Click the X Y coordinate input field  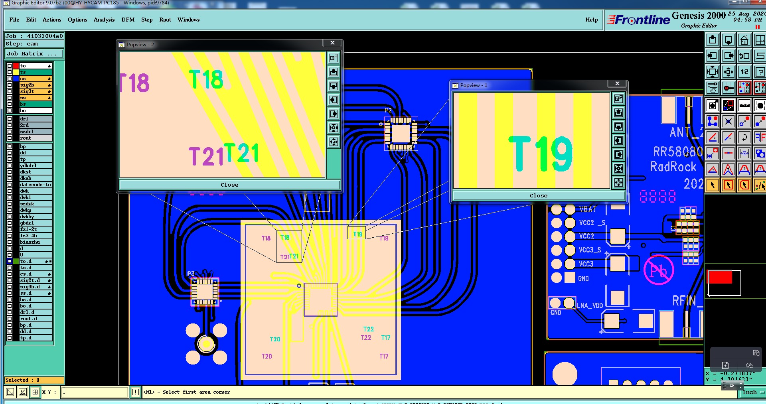point(95,392)
